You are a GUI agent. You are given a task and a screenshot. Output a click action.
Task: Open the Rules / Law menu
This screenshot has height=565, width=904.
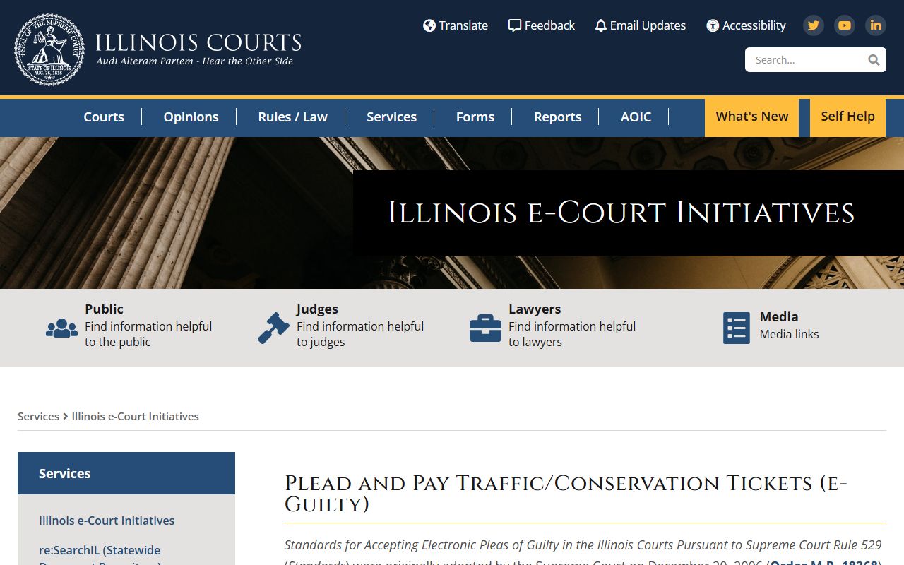pos(292,117)
